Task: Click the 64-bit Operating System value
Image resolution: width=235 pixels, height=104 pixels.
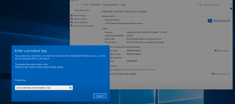Action: pos(144,39)
